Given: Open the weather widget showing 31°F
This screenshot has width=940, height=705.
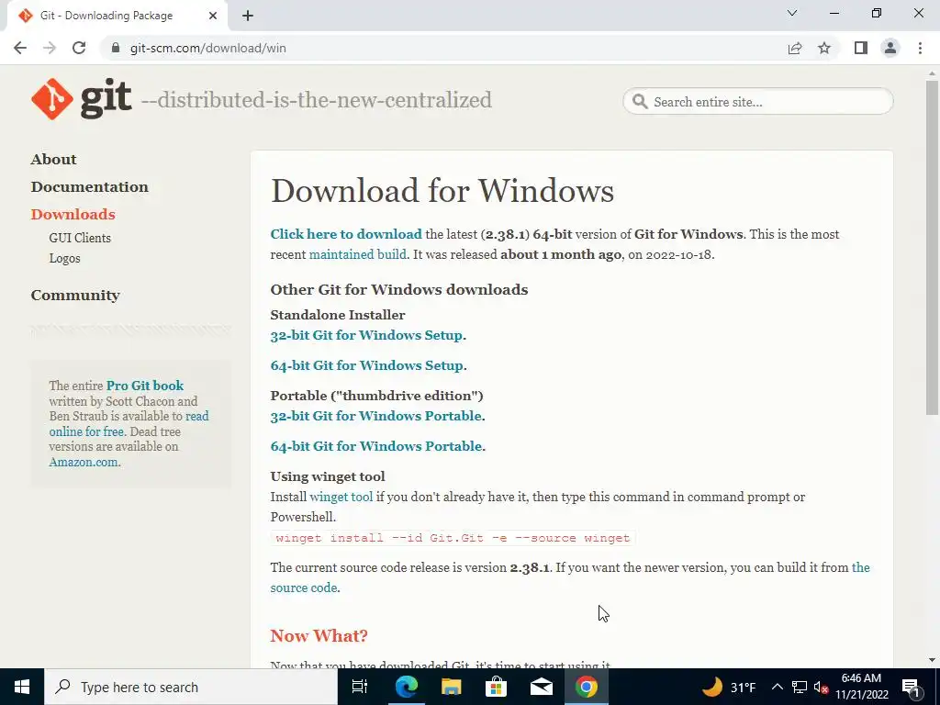Looking at the screenshot, I should (x=729, y=687).
